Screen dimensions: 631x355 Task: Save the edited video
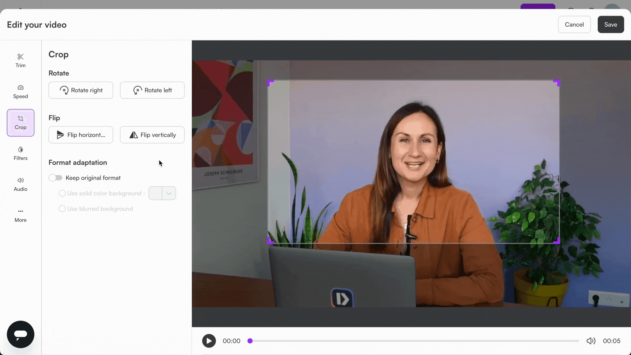(610, 24)
